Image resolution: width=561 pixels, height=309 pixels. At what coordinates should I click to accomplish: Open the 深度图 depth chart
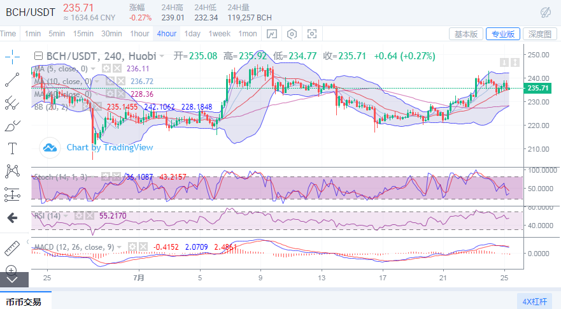coord(540,34)
